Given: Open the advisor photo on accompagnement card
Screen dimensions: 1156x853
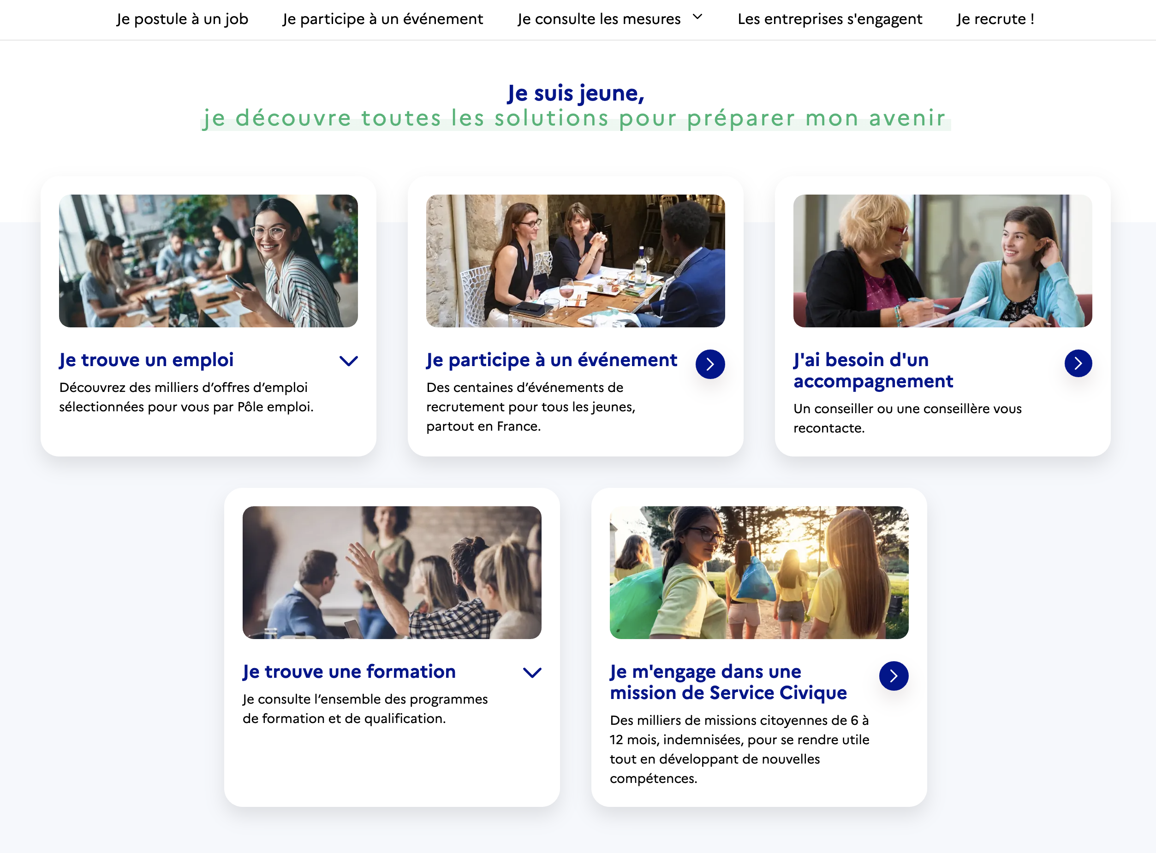Looking at the screenshot, I should (943, 261).
